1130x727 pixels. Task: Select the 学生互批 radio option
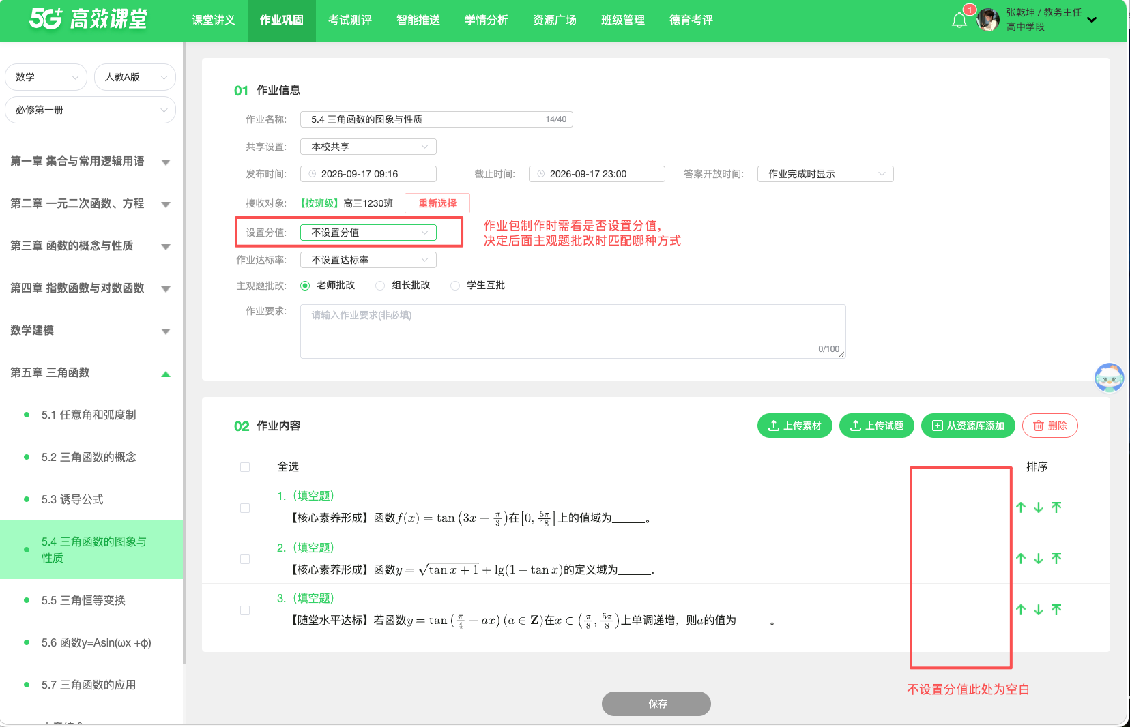click(x=455, y=286)
